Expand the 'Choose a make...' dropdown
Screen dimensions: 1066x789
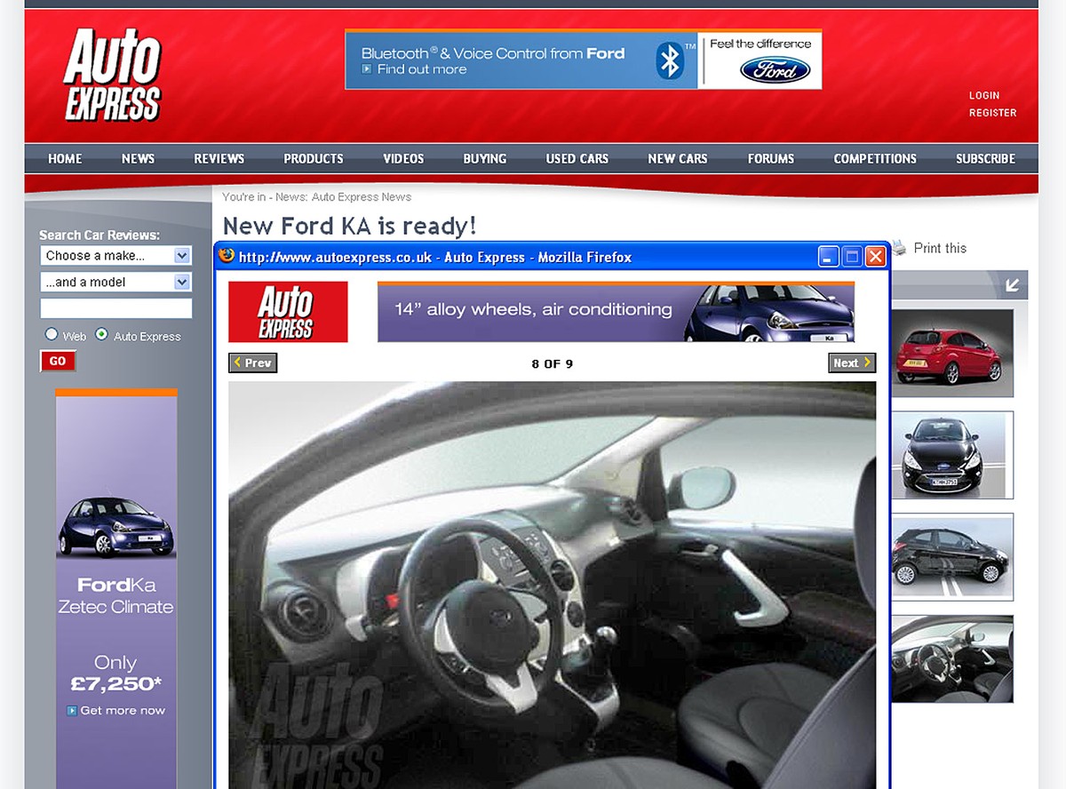115,256
